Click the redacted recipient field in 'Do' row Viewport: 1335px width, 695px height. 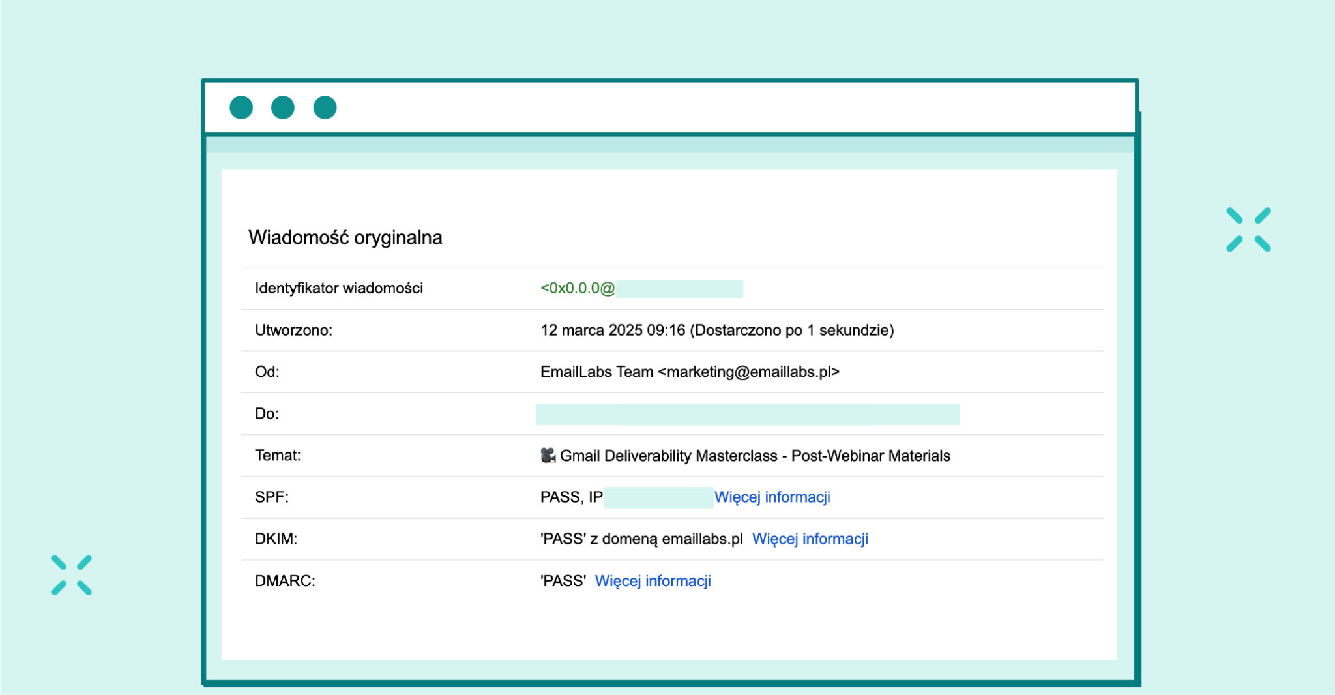747,414
